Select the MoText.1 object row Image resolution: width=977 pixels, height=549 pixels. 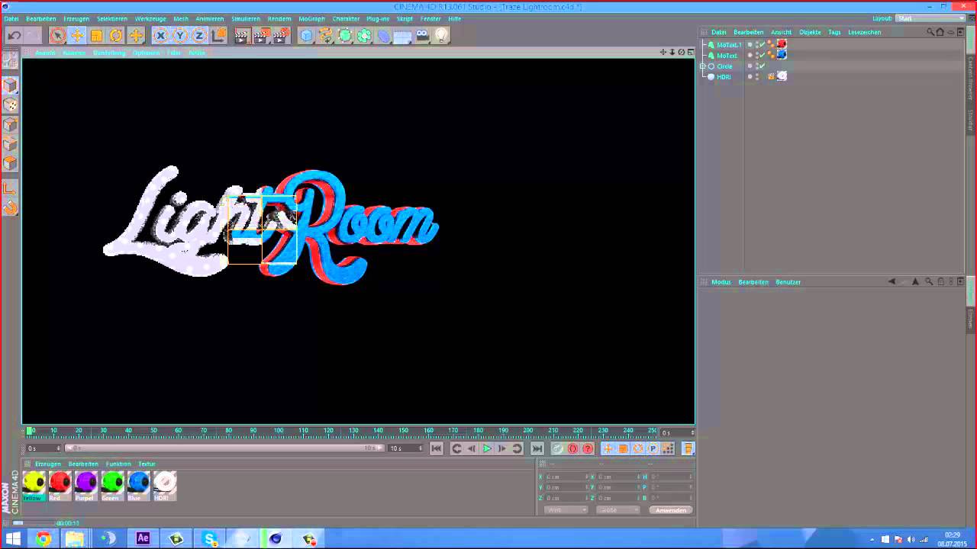[728, 45]
